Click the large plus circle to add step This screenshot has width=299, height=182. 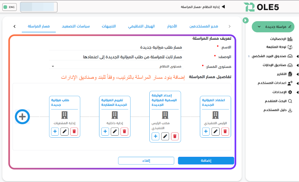(22, 116)
